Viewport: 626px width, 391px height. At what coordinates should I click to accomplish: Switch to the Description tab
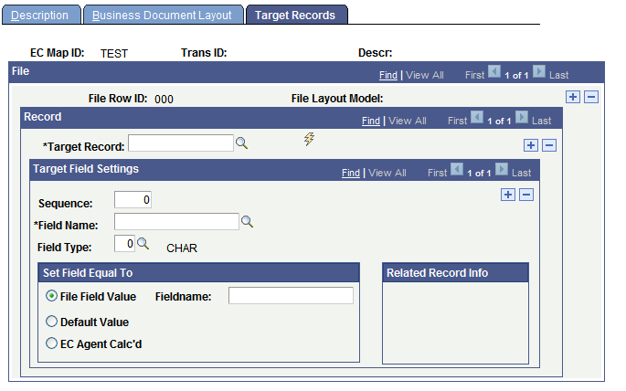(40, 16)
